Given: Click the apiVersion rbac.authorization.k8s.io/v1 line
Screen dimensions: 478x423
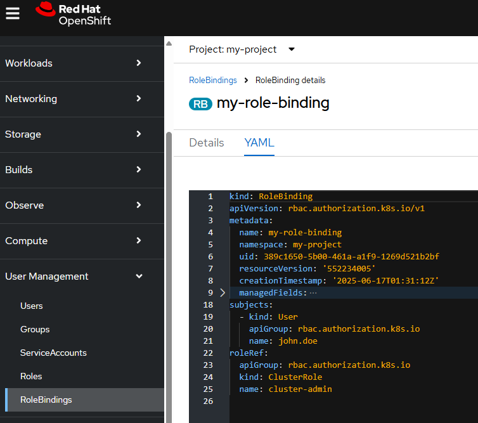Looking at the screenshot, I should tap(326, 209).
